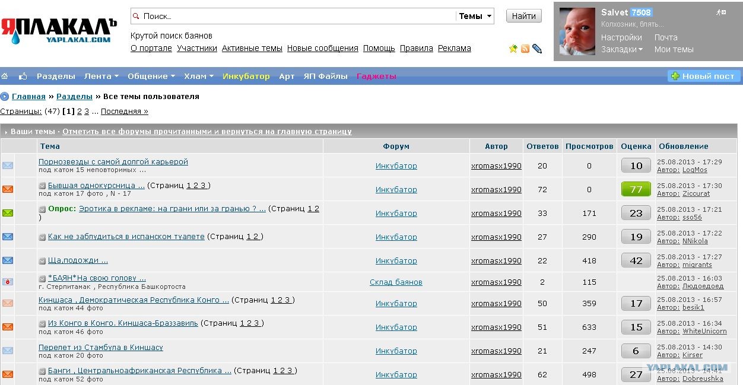Image resolution: width=743 pixels, height=385 pixels.
Task: Open last poster LogMos profile
Action: tap(695, 170)
